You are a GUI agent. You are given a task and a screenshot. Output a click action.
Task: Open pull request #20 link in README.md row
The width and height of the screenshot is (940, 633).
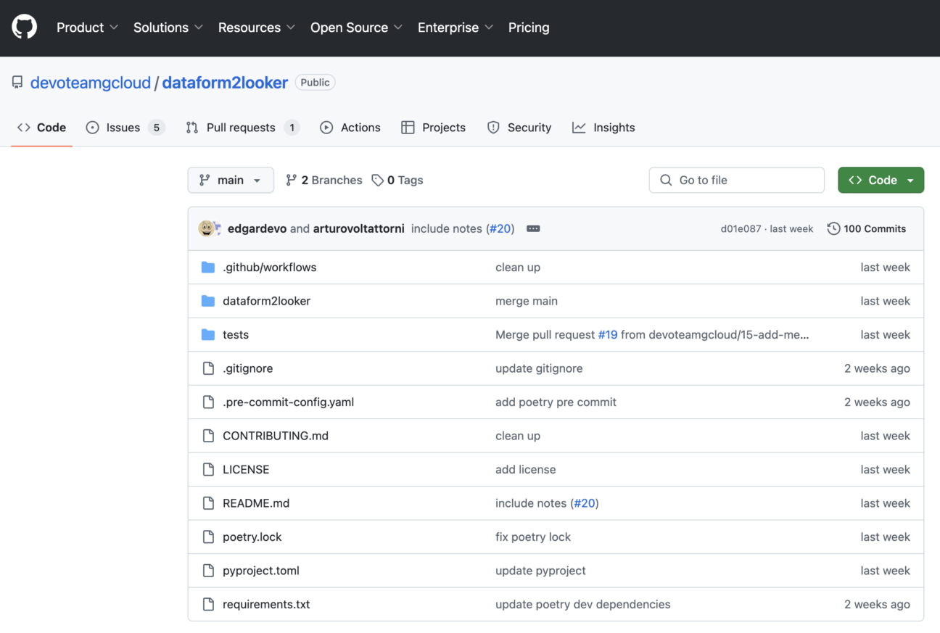click(585, 503)
